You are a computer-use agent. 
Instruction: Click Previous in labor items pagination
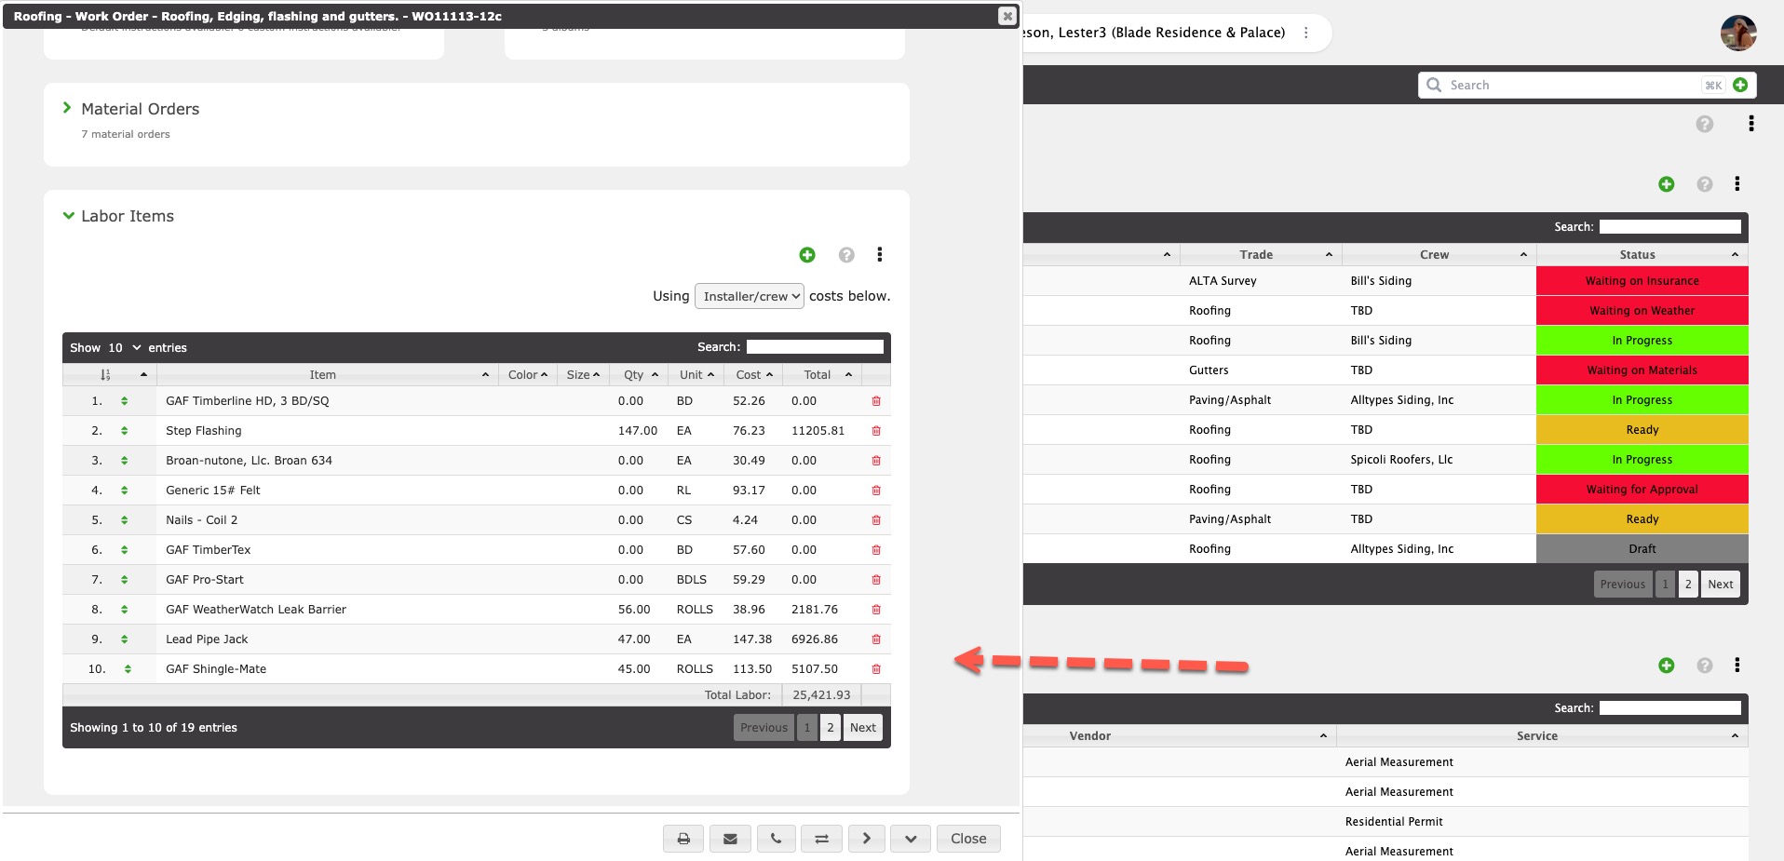pos(764,728)
